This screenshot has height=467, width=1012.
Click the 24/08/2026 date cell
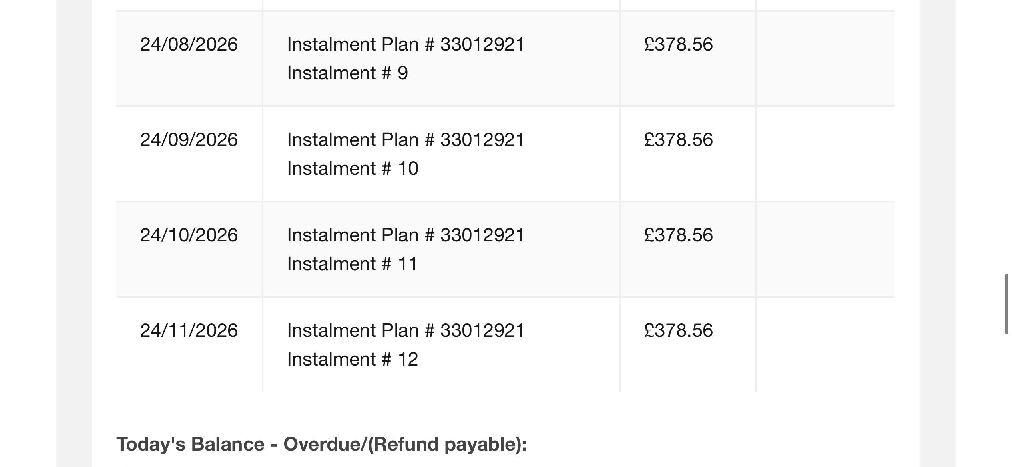click(189, 44)
